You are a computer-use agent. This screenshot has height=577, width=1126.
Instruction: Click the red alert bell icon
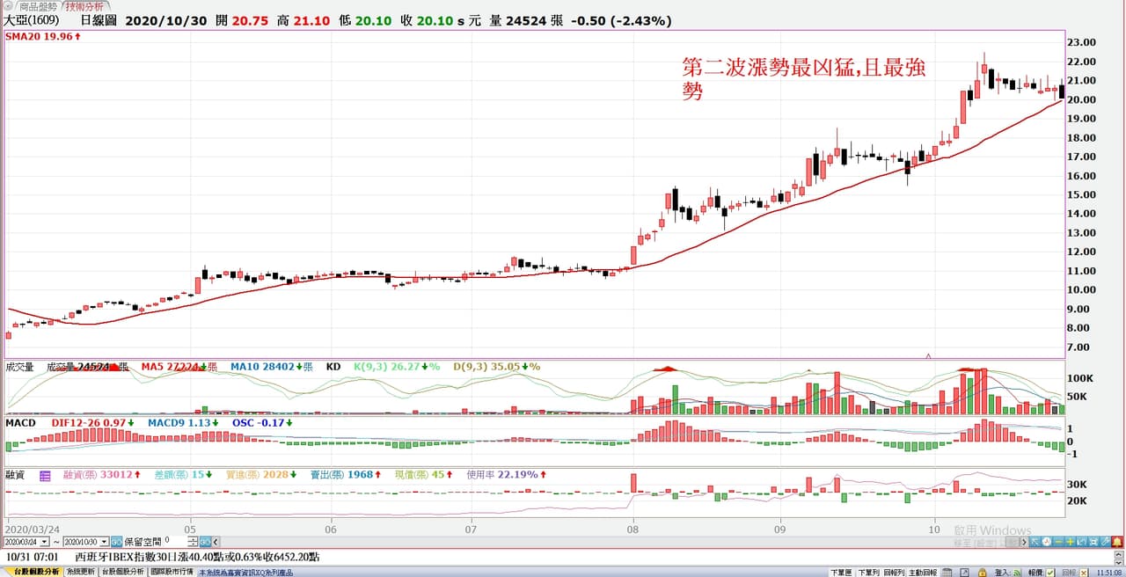point(1117,542)
